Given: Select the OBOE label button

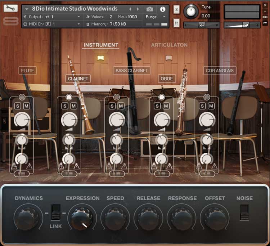Looking at the screenshot, I should pos(167,79).
